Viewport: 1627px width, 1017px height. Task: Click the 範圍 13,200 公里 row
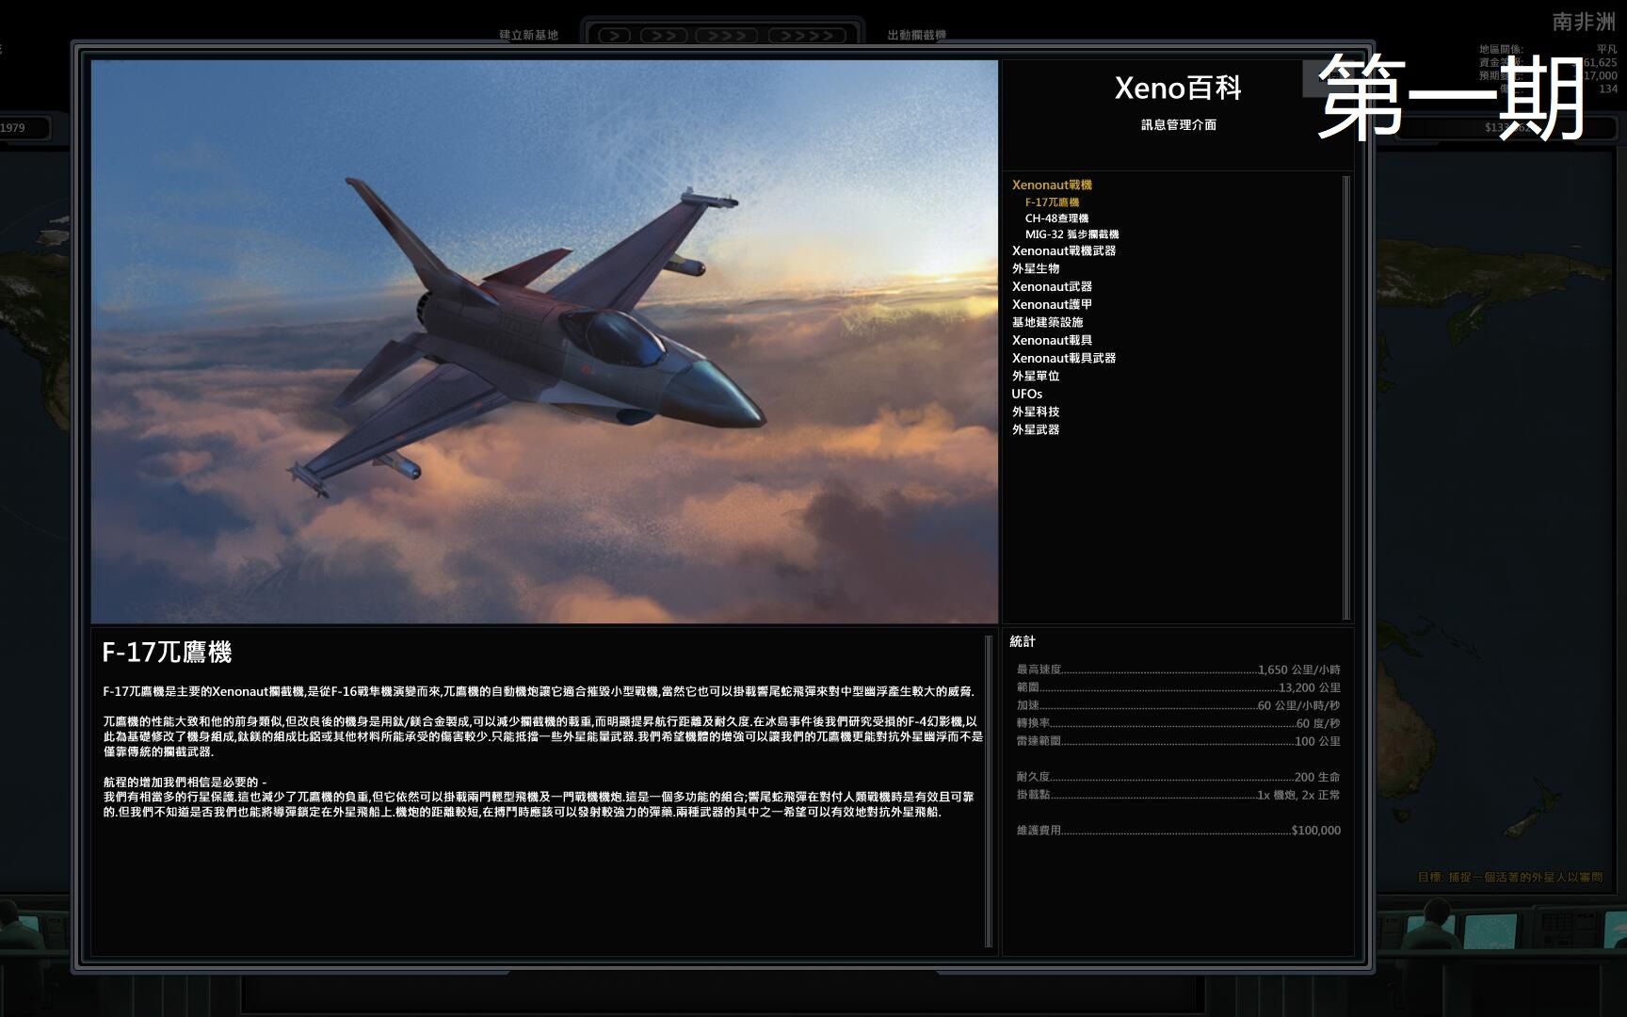tap(1178, 687)
